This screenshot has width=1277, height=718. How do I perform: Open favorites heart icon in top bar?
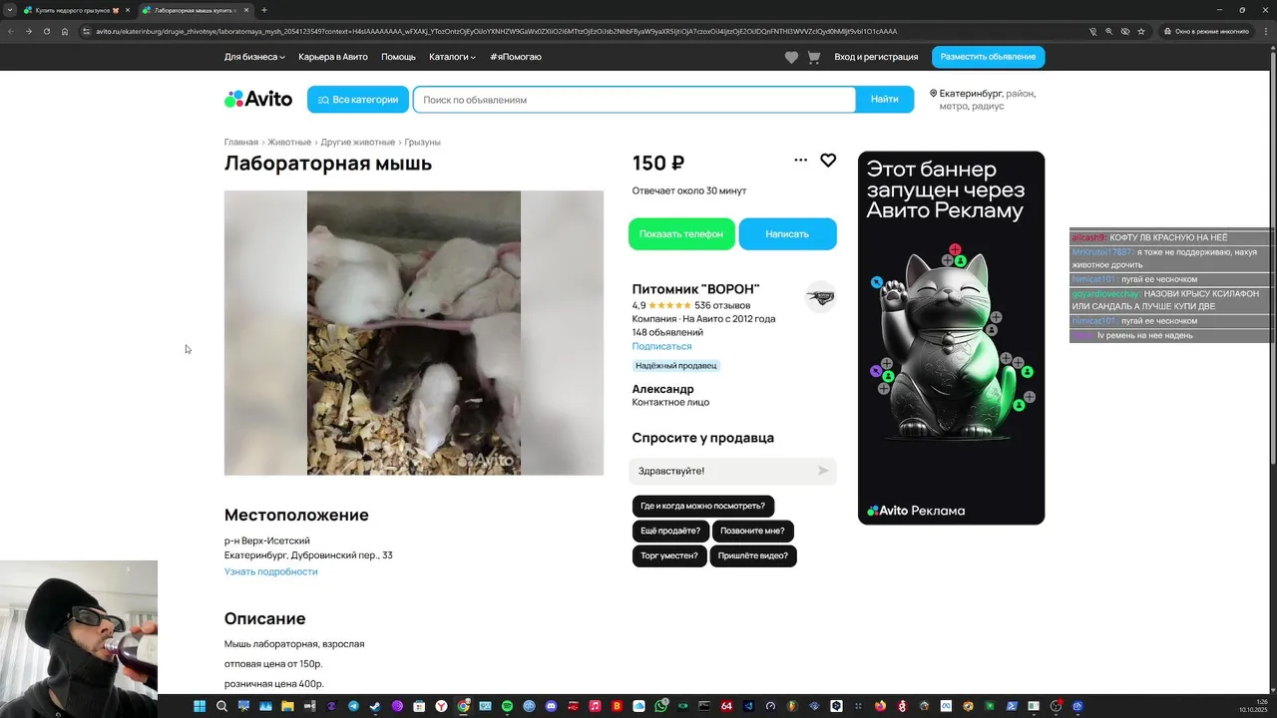[791, 58]
